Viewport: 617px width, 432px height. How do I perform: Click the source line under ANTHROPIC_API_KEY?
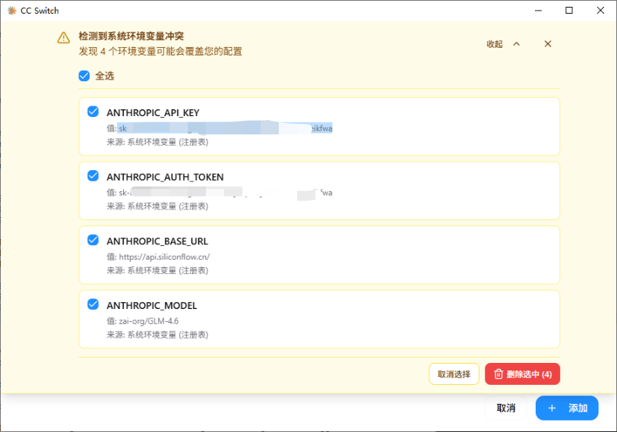coord(157,142)
